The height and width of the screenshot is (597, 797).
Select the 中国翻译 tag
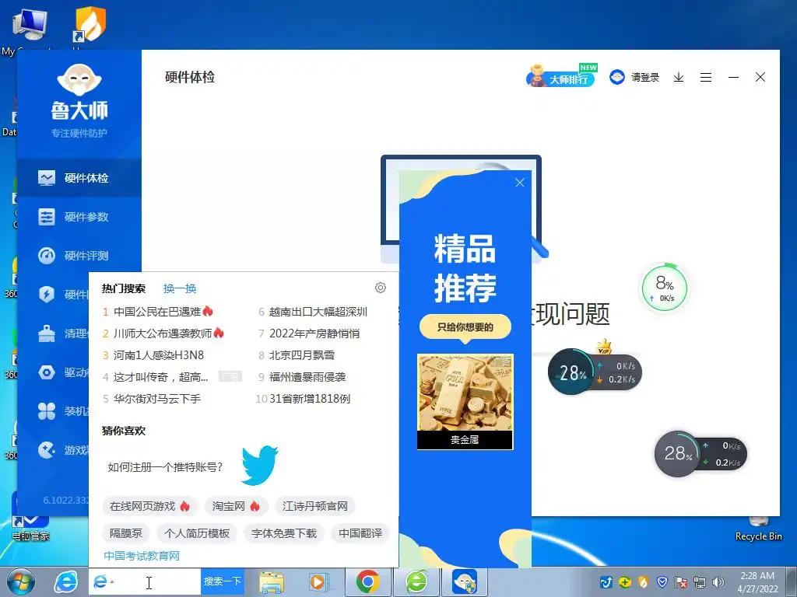click(360, 533)
